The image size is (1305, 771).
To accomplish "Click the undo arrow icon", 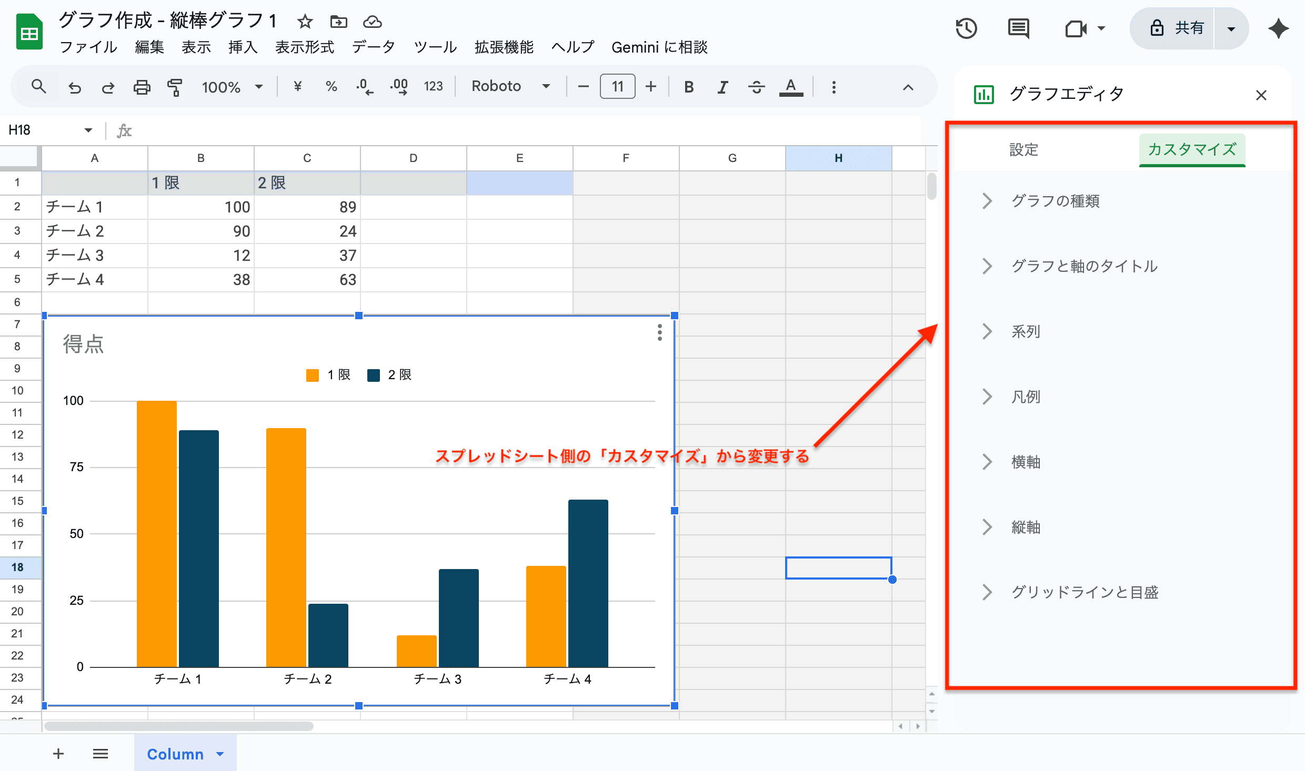I will [75, 87].
